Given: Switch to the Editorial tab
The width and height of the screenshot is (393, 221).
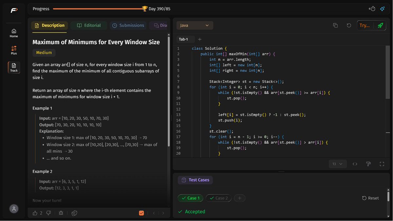Looking at the screenshot, I should (x=89, y=25).
